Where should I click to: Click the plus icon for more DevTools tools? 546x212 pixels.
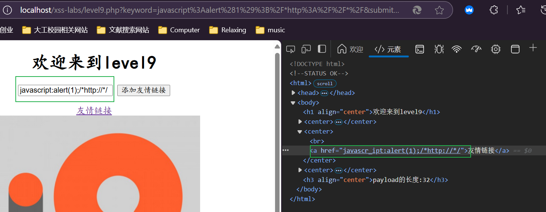533,48
